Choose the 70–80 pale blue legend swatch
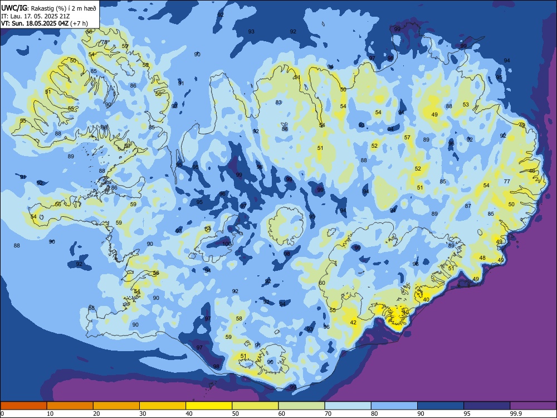 click(x=348, y=406)
